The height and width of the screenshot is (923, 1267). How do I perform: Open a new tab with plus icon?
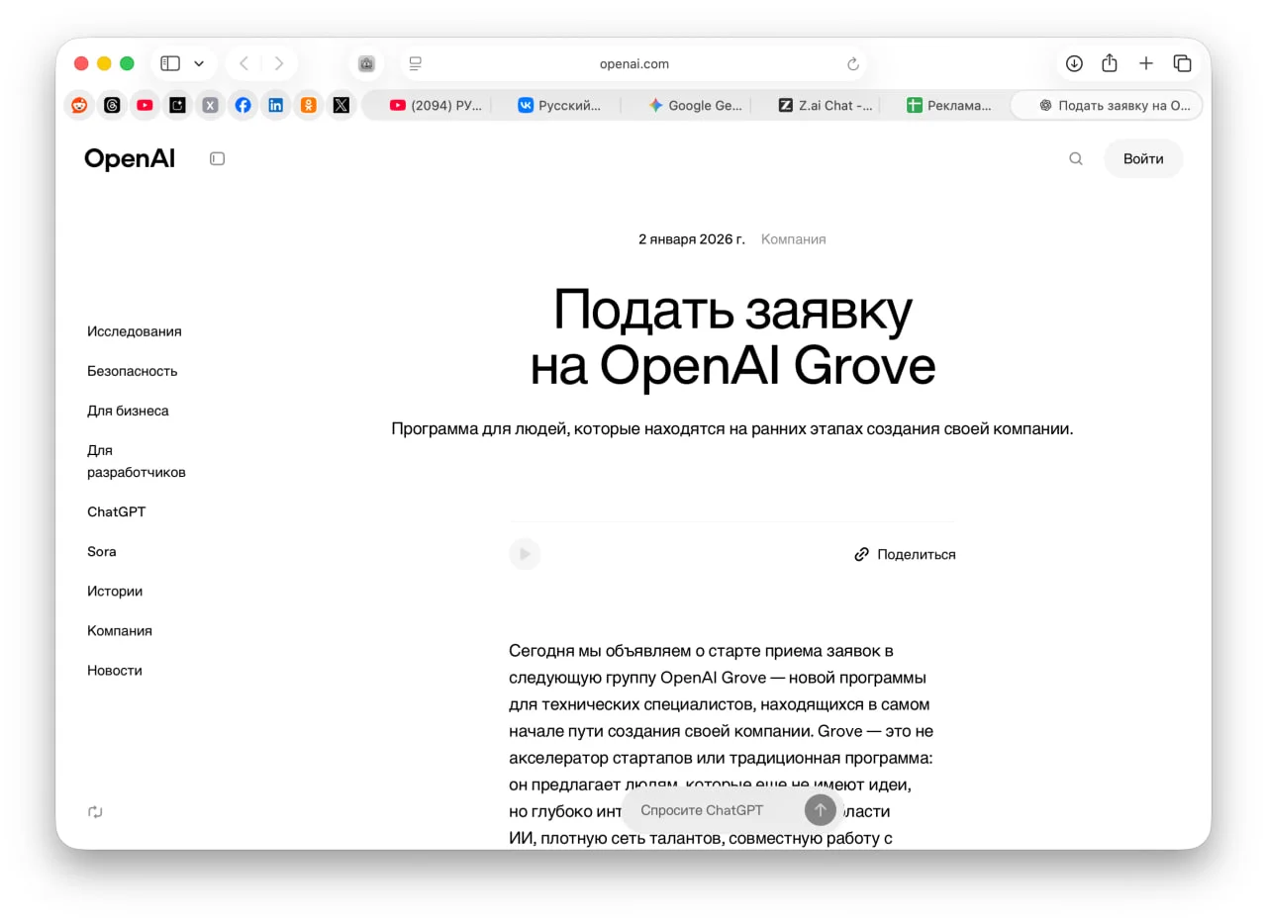pos(1146,63)
